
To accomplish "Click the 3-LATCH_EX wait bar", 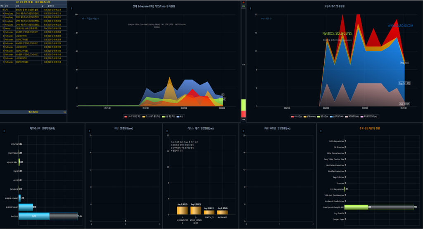I will (x=209, y=212).
